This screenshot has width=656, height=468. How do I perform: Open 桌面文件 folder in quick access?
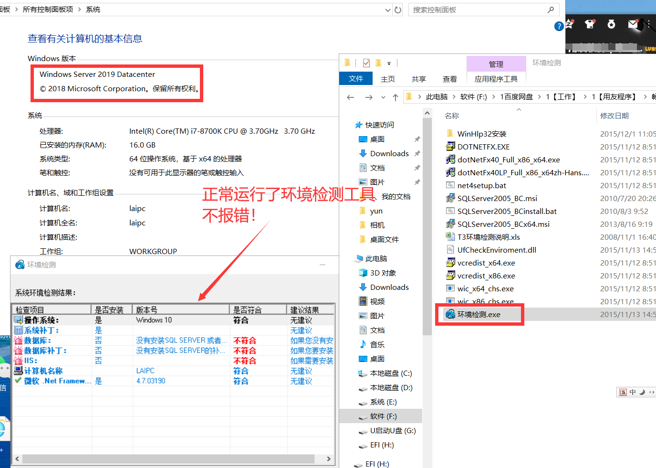pyautogui.click(x=384, y=239)
